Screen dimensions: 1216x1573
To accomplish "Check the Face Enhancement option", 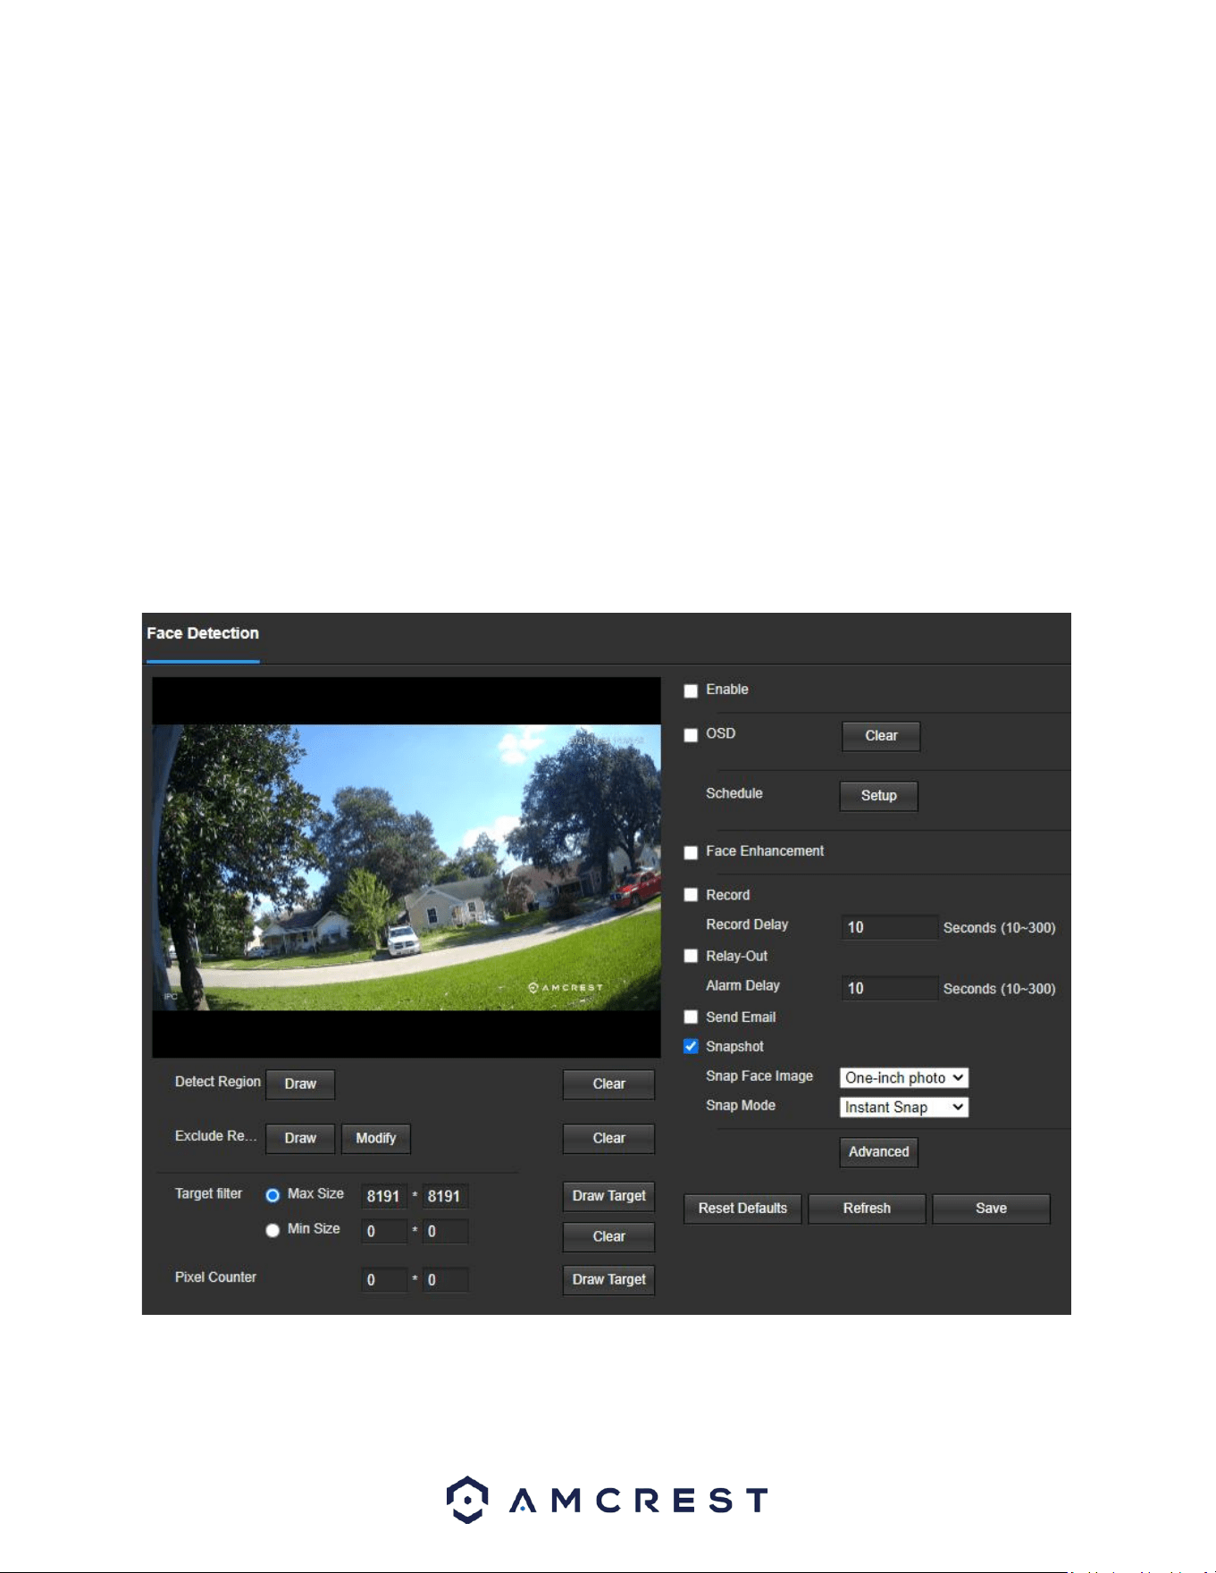I will click(x=691, y=852).
